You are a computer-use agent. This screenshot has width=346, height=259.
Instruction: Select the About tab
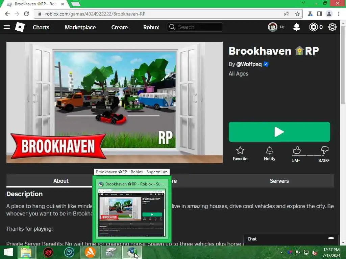(61, 181)
